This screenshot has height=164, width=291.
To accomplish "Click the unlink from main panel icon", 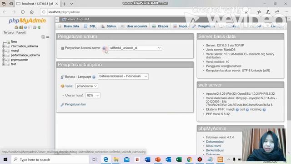I will (48, 37).
